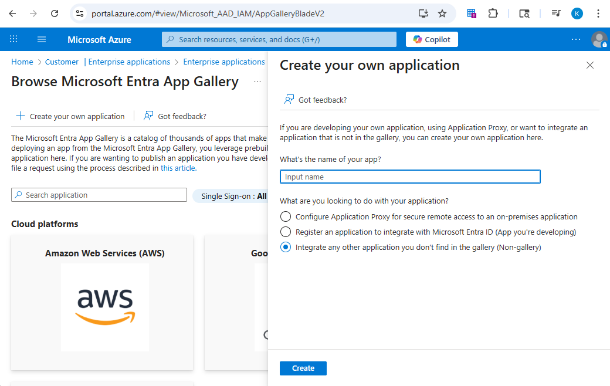The height and width of the screenshot is (386, 610).
Task: Click the search tabs icon in toolbar
Action: [x=524, y=13]
